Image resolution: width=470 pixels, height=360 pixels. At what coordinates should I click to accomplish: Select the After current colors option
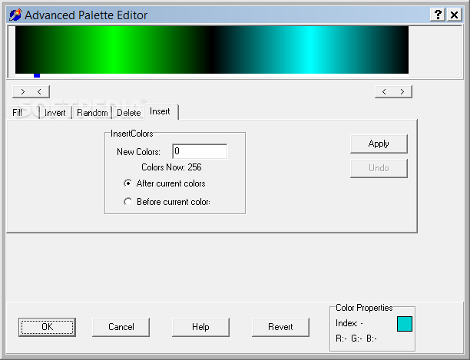click(x=164, y=183)
